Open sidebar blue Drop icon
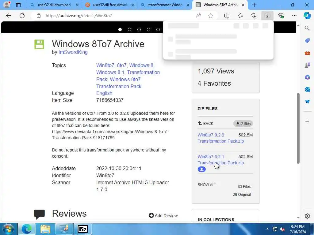Viewport: 314px width, 235px height. pyautogui.click(x=307, y=102)
